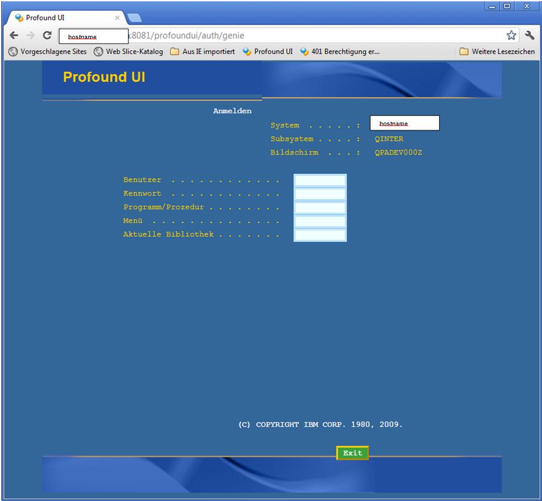The height and width of the screenshot is (501, 542).
Task: Go back using the browser back arrow
Action: [14, 35]
